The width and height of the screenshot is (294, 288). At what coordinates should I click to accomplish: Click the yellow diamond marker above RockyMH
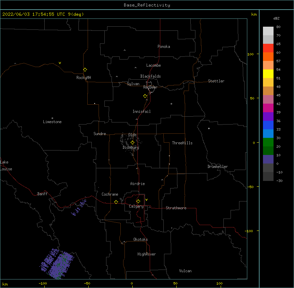(x=85, y=70)
